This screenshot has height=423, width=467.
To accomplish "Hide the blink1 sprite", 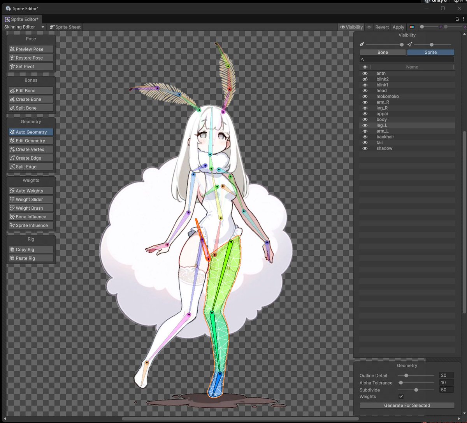I will [x=365, y=85].
